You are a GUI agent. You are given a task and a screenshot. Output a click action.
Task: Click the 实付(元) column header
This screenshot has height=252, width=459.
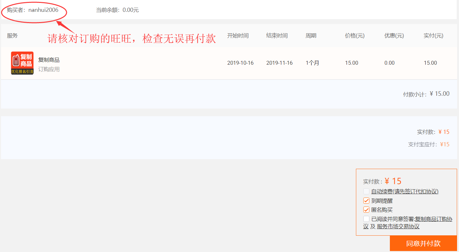point(433,36)
